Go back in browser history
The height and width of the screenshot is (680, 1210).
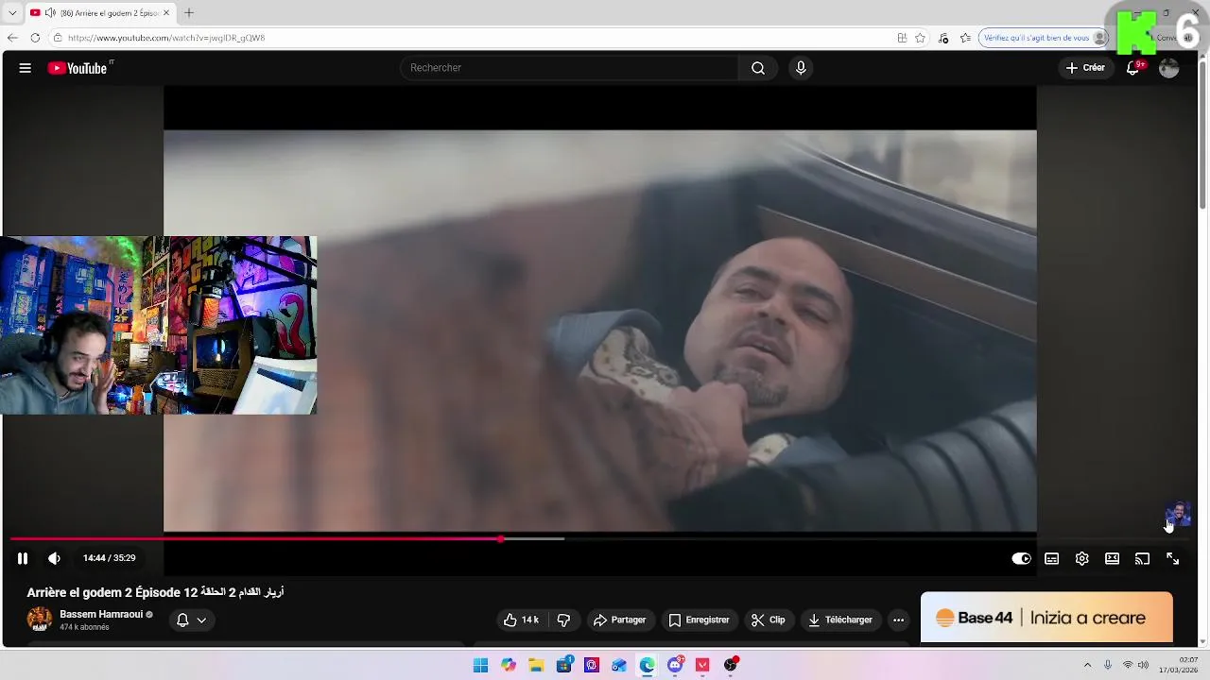tap(12, 38)
